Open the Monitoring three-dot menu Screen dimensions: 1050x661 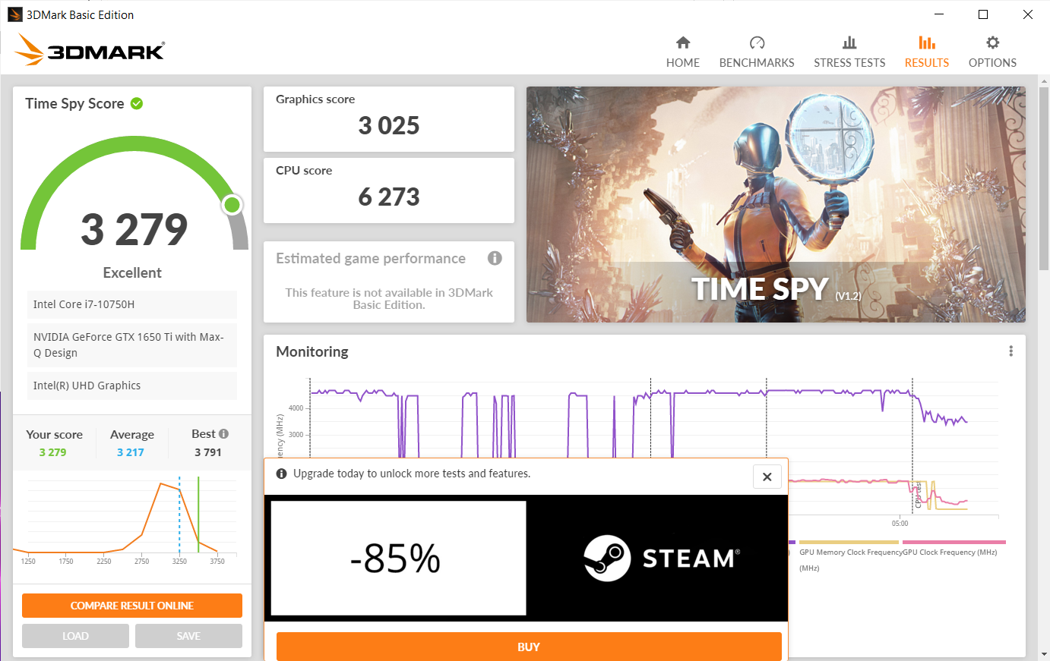pos(1010,351)
